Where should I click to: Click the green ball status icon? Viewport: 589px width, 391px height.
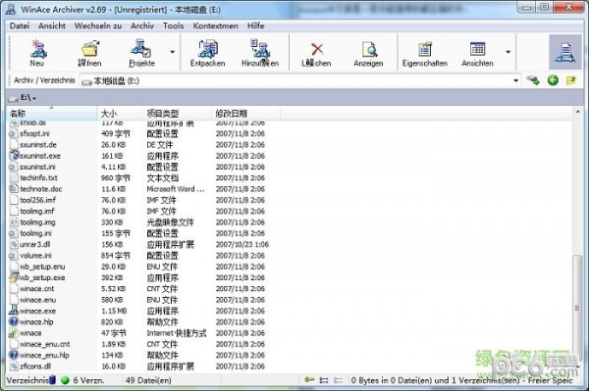[66, 380]
